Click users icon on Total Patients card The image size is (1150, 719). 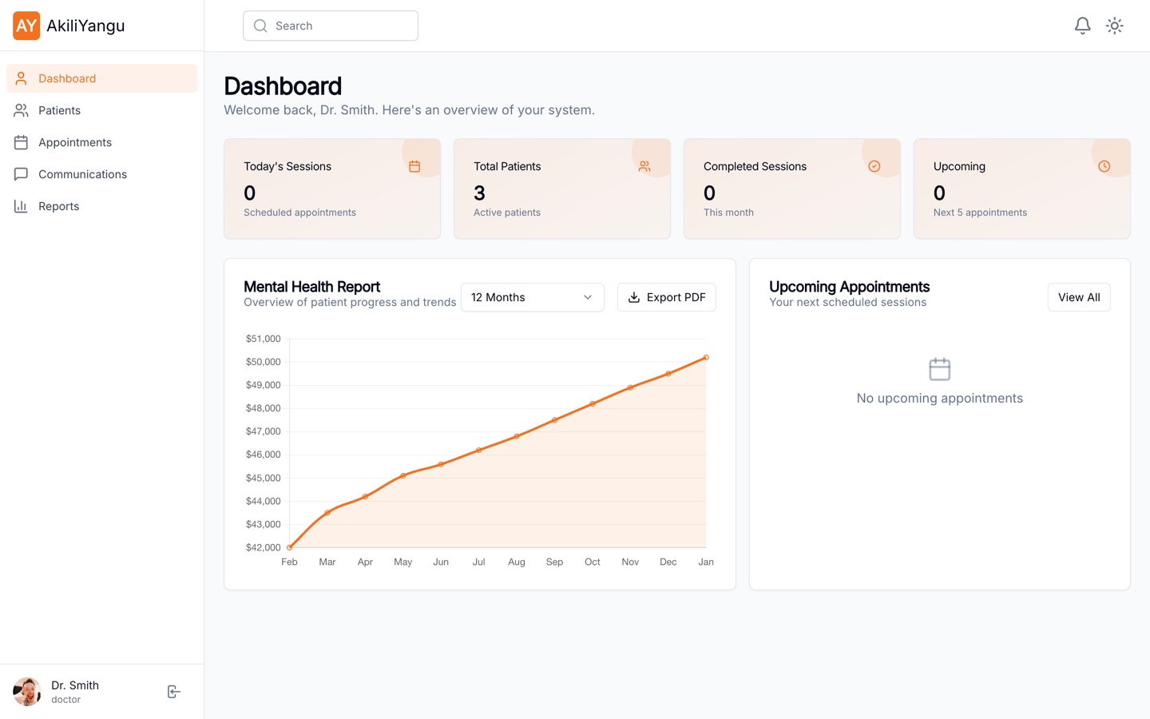[x=644, y=166]
